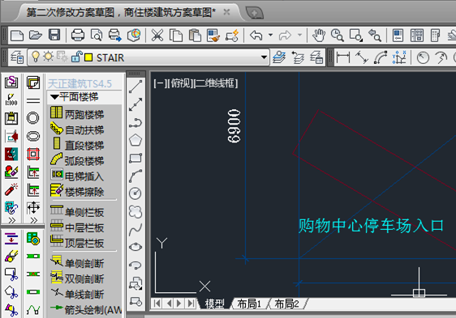This screenshot has width=456, height=318.
Task: Open the 俯视 view control menu
Action: [180, 83]
